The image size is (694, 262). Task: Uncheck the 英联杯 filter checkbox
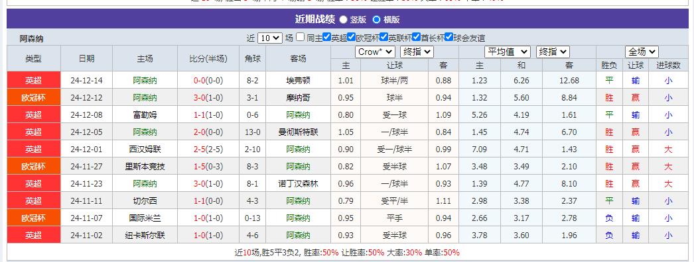tap(383, 37)
